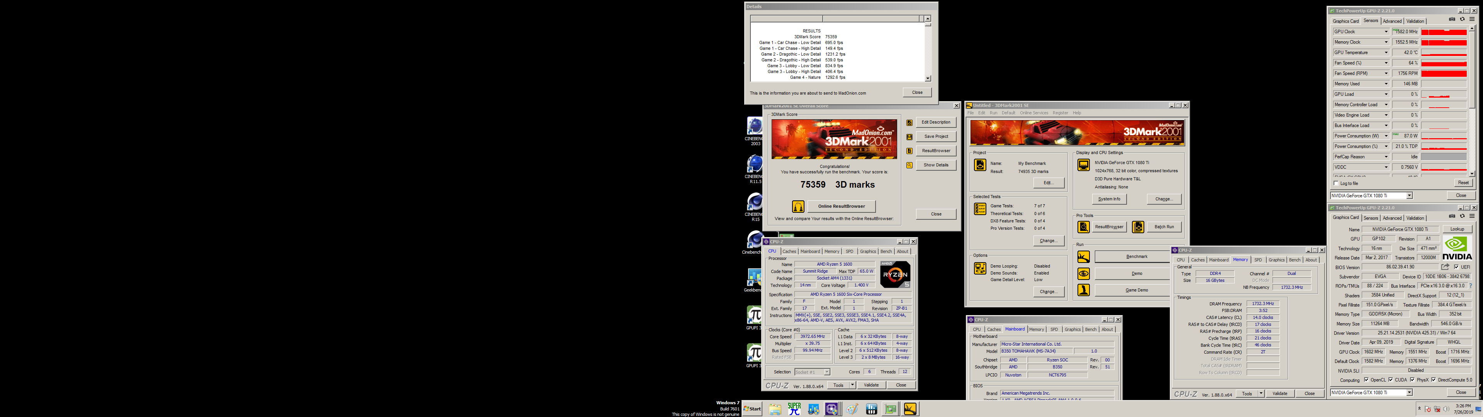This screenshot has height=417, width=1483.
Task: Open the PerfCap Reason sensor dropdown
Action: point(1386,157)
